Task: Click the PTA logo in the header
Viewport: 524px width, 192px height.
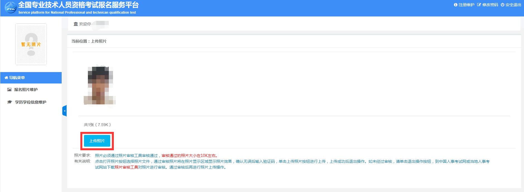Action: click(x=11, y=7)
